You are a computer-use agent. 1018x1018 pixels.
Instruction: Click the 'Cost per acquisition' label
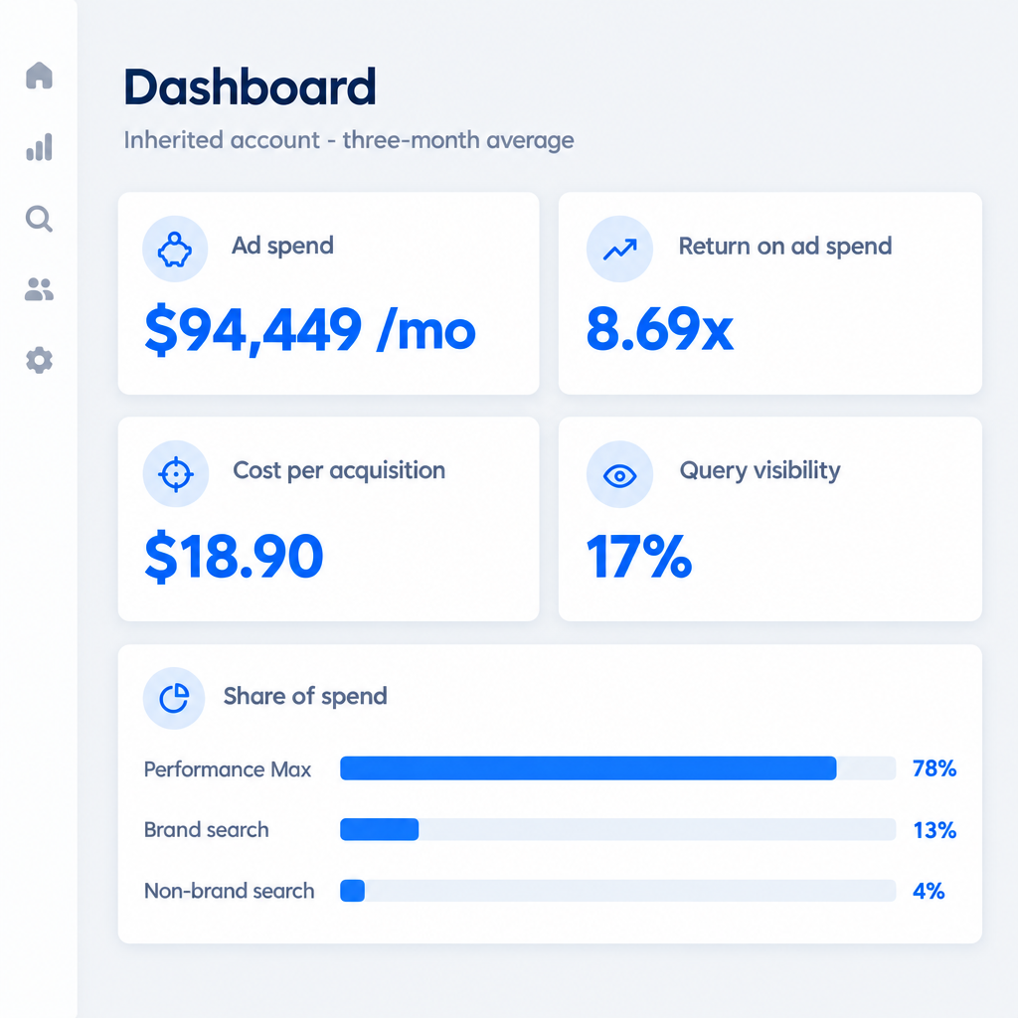(x=339, y=470)
